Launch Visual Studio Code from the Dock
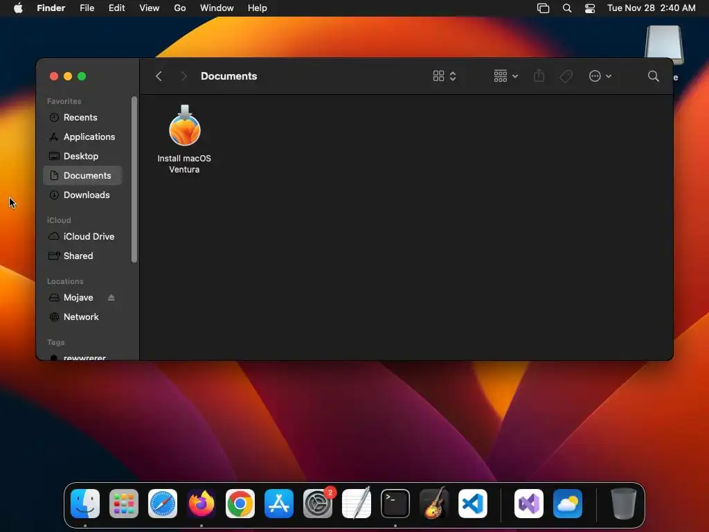709x532 pixels. (x=473, y=504)
